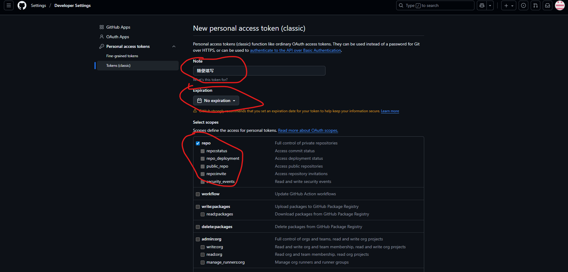568x272 pixels.
Task: Check the write:packages scope
Action: click(198, 207)
